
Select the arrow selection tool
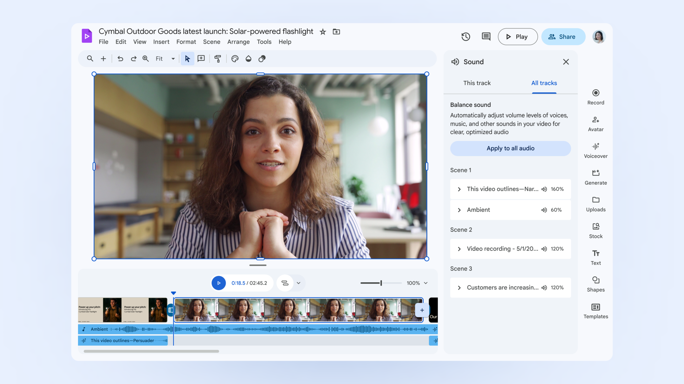tap(187, 58)
